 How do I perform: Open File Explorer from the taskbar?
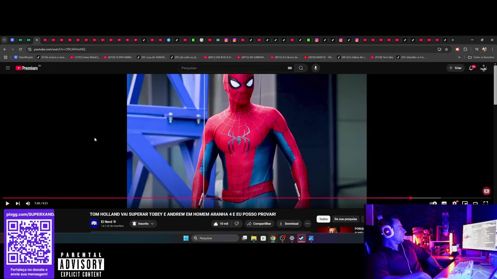pos(254,238)
